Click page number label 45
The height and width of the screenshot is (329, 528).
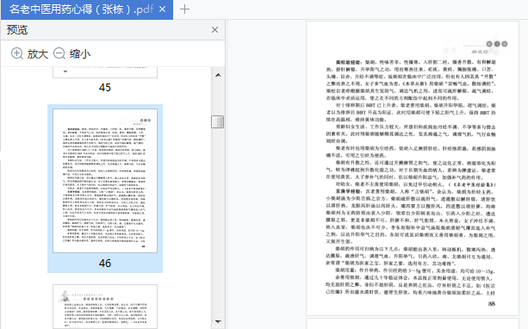pos(105,88)
